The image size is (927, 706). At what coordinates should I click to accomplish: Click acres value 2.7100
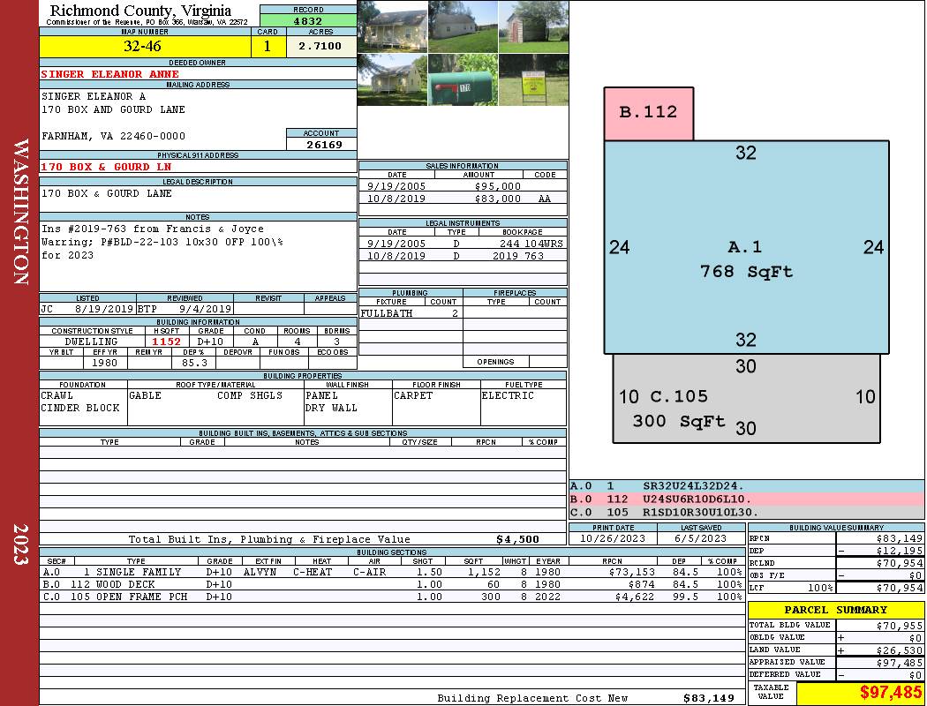coord(320,46)
